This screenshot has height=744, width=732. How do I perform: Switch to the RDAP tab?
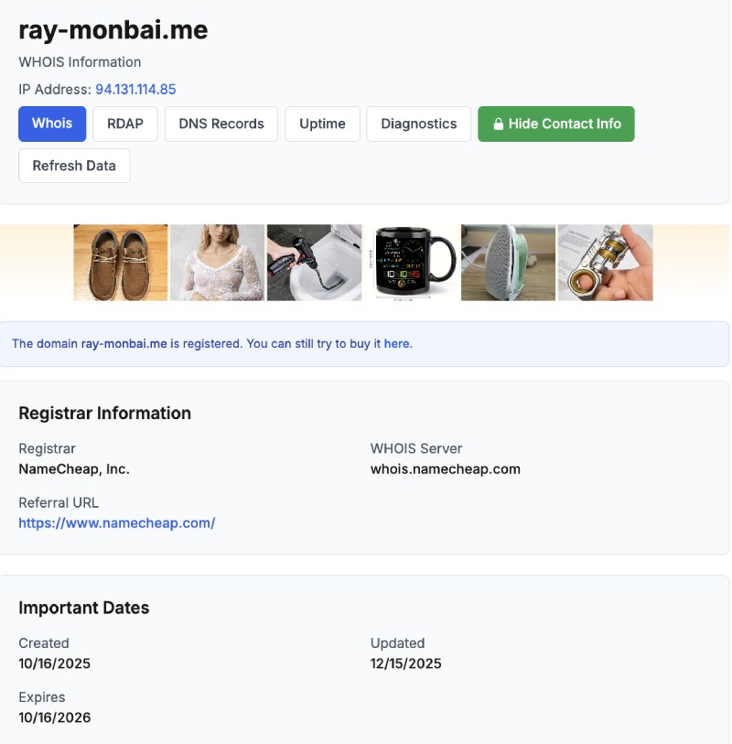point(124,124)
